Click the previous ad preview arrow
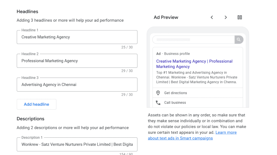The image size is (277, 155). [x=212, y=17]
